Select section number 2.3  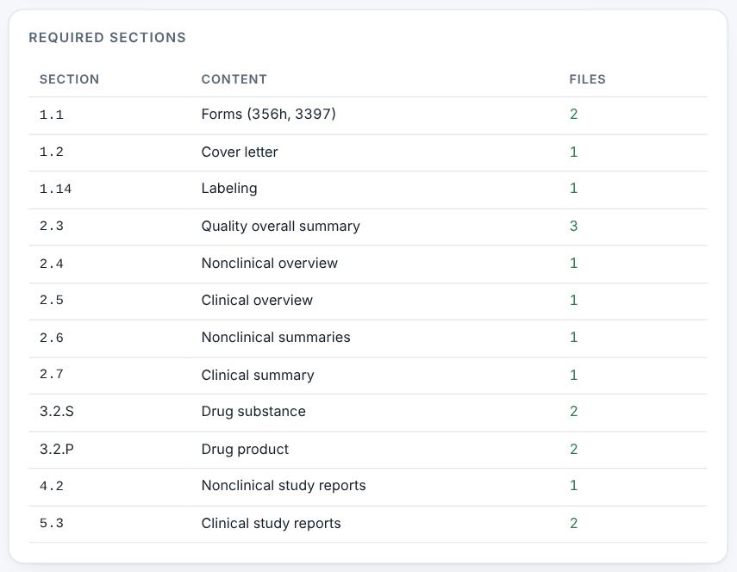[51, 226]
